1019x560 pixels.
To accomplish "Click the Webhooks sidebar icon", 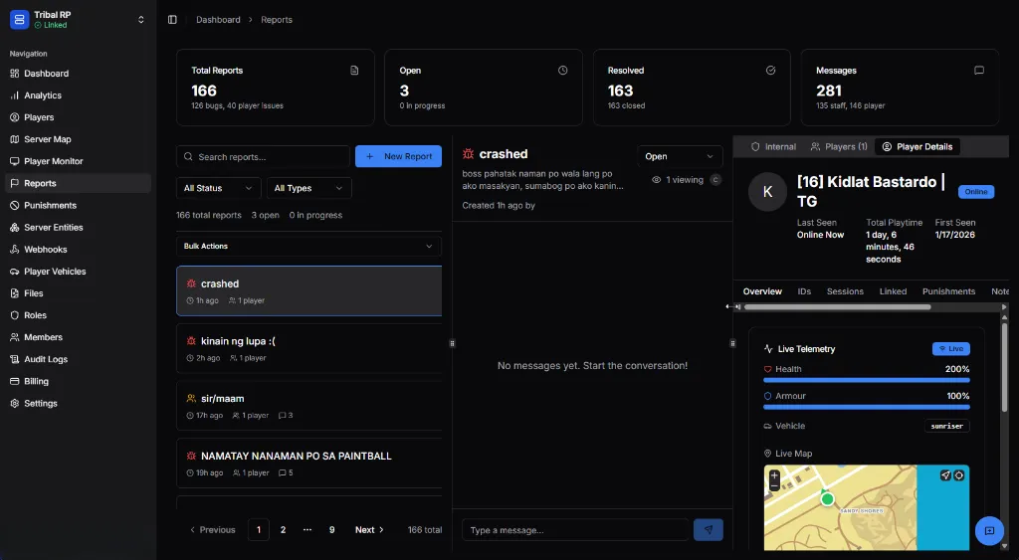I will click(14, 250).
